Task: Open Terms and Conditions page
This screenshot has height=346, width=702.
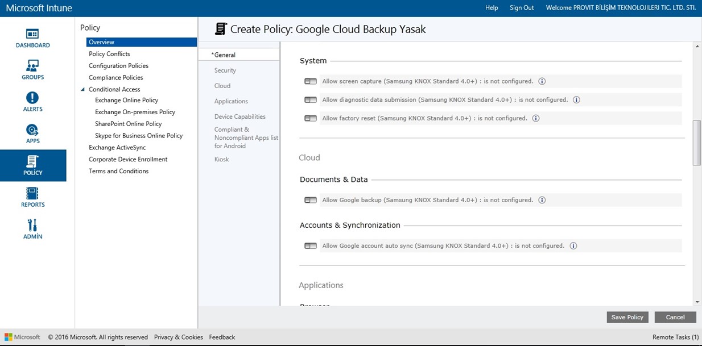Action: 118,171
